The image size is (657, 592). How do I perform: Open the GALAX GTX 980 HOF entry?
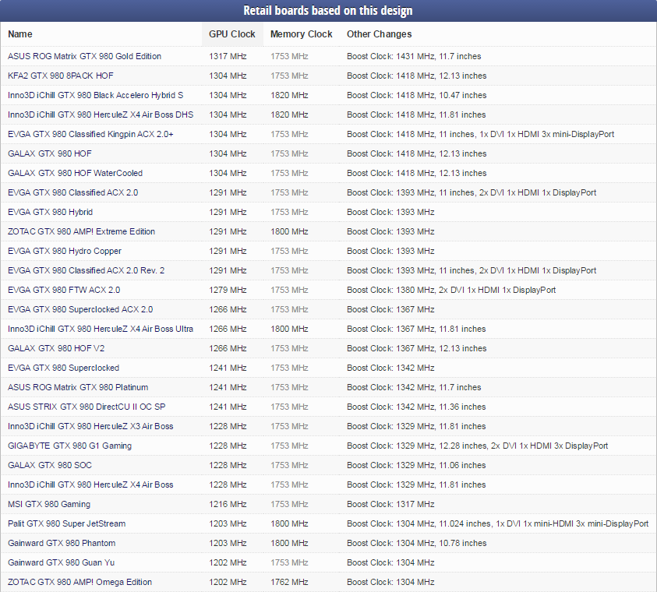[x=49, y=153]
